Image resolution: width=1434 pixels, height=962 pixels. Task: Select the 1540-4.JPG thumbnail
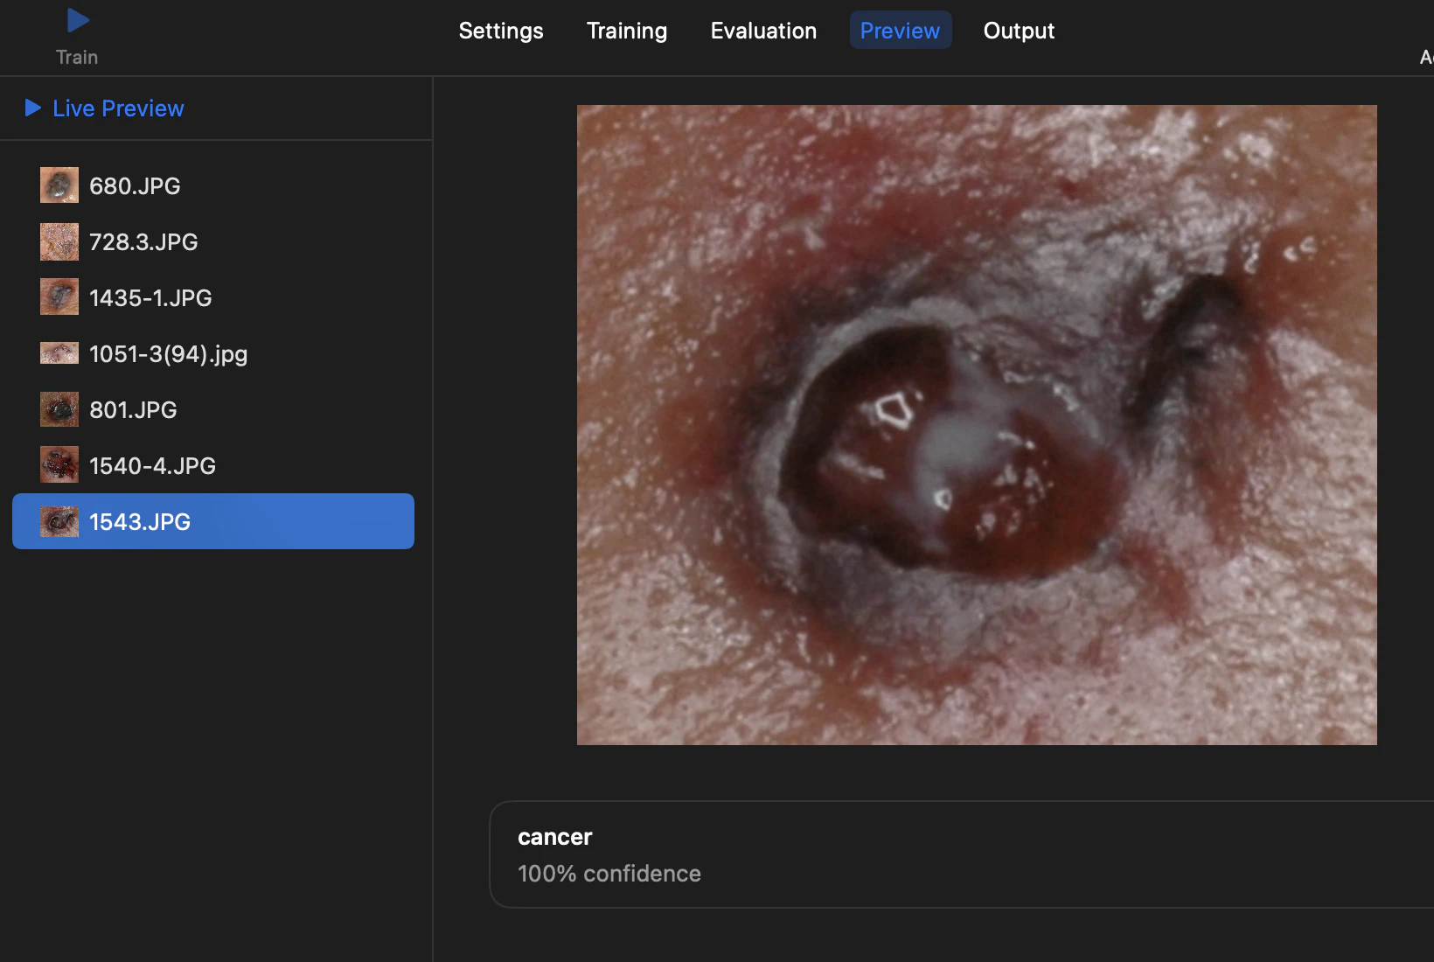pyautogui.click(x=59, y=465)
